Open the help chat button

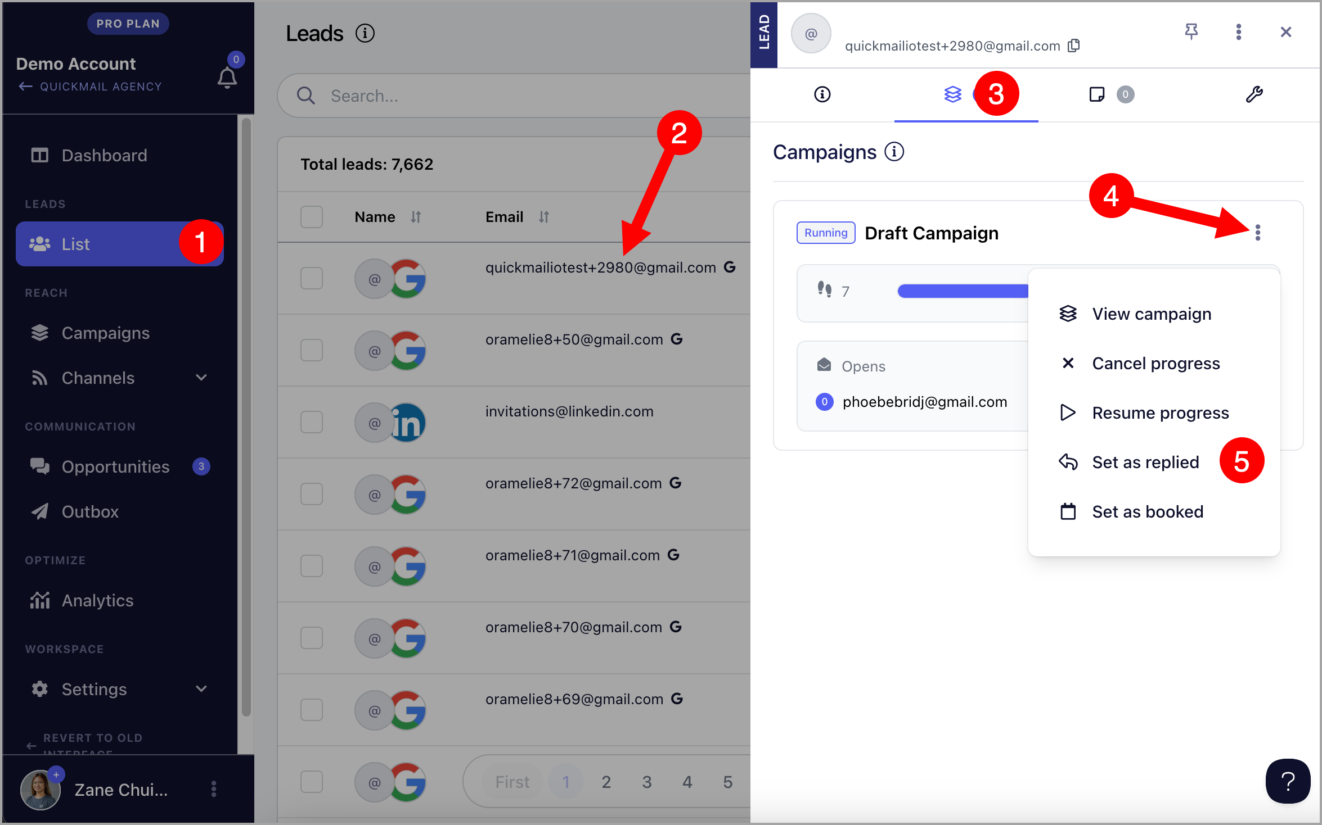(1288, 781)
